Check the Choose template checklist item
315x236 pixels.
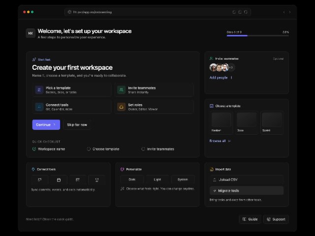[89, 149]
